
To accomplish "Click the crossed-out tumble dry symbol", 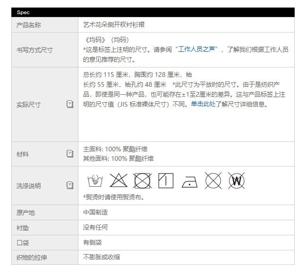I will coord(142,181).
